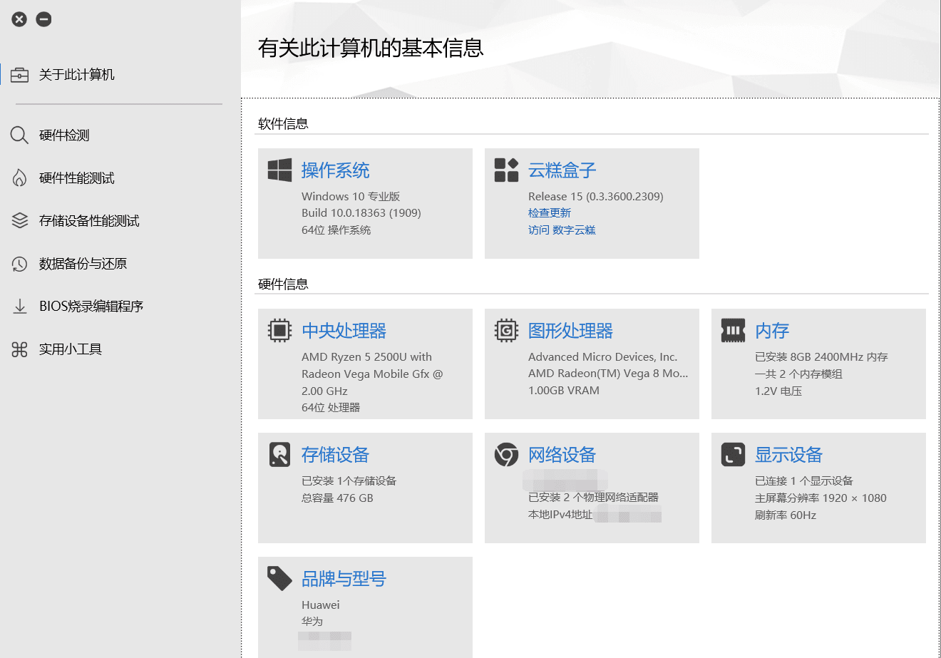Click the text 1.00GB VRAM
This screenshot has width=941, height=658.
564,390
